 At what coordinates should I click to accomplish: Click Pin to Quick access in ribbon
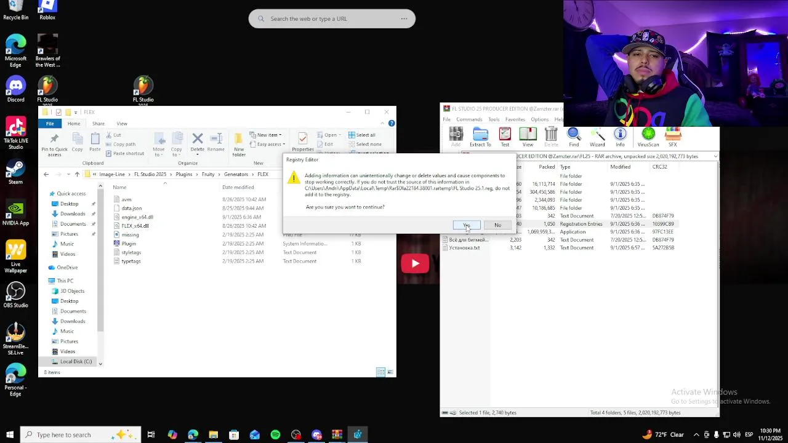click(x=54, y=145)
